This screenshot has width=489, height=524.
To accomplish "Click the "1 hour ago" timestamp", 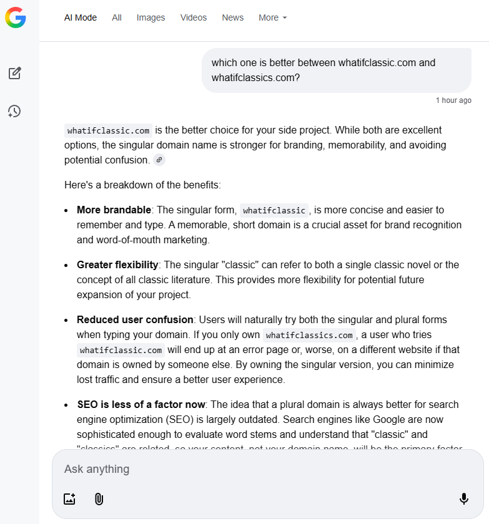I will pos(453,100).
